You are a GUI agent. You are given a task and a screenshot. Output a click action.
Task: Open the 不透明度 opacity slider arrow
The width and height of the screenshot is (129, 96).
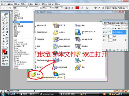tap(127, 26)
